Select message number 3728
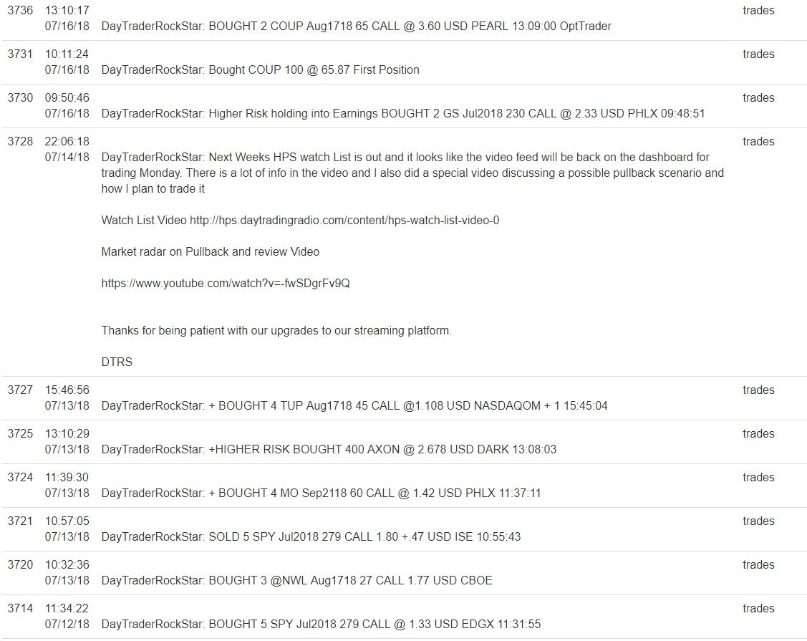Screen dimensions: 807x641 [x=20, y=142]
